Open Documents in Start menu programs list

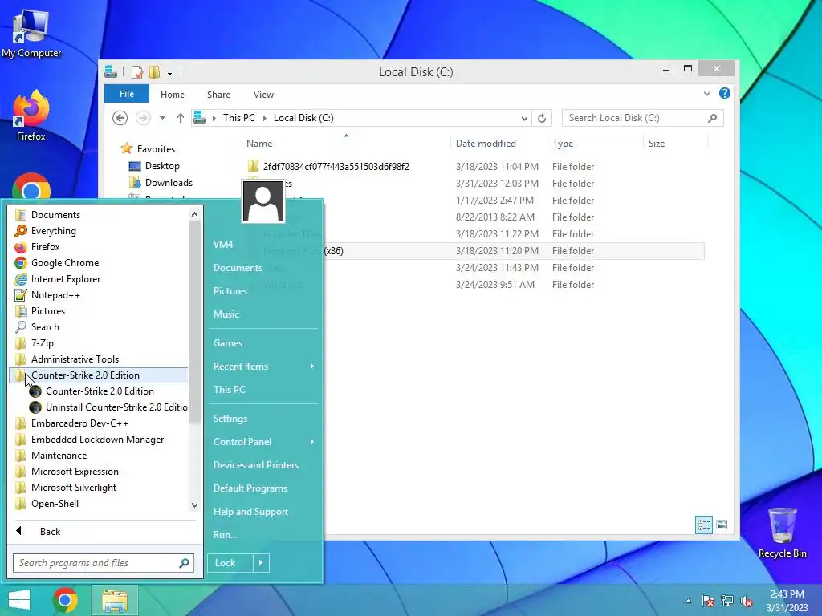tap(98, 215)
